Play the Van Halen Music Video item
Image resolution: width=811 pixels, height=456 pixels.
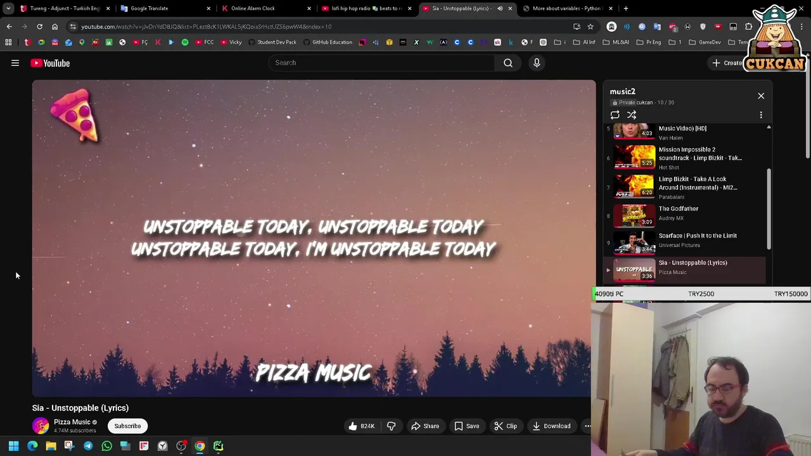click(687, 132)
